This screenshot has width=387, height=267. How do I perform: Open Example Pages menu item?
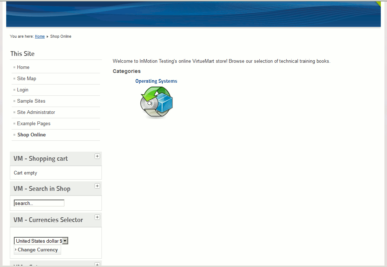(x=33, y=124)
